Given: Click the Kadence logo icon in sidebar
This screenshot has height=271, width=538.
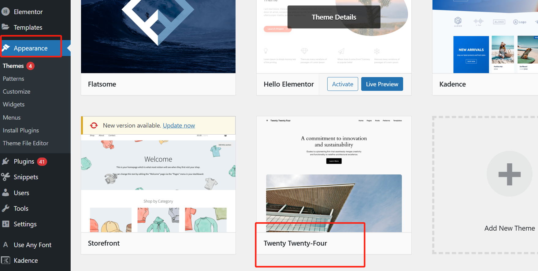Looking at the screenshot, I should [6, 260].
